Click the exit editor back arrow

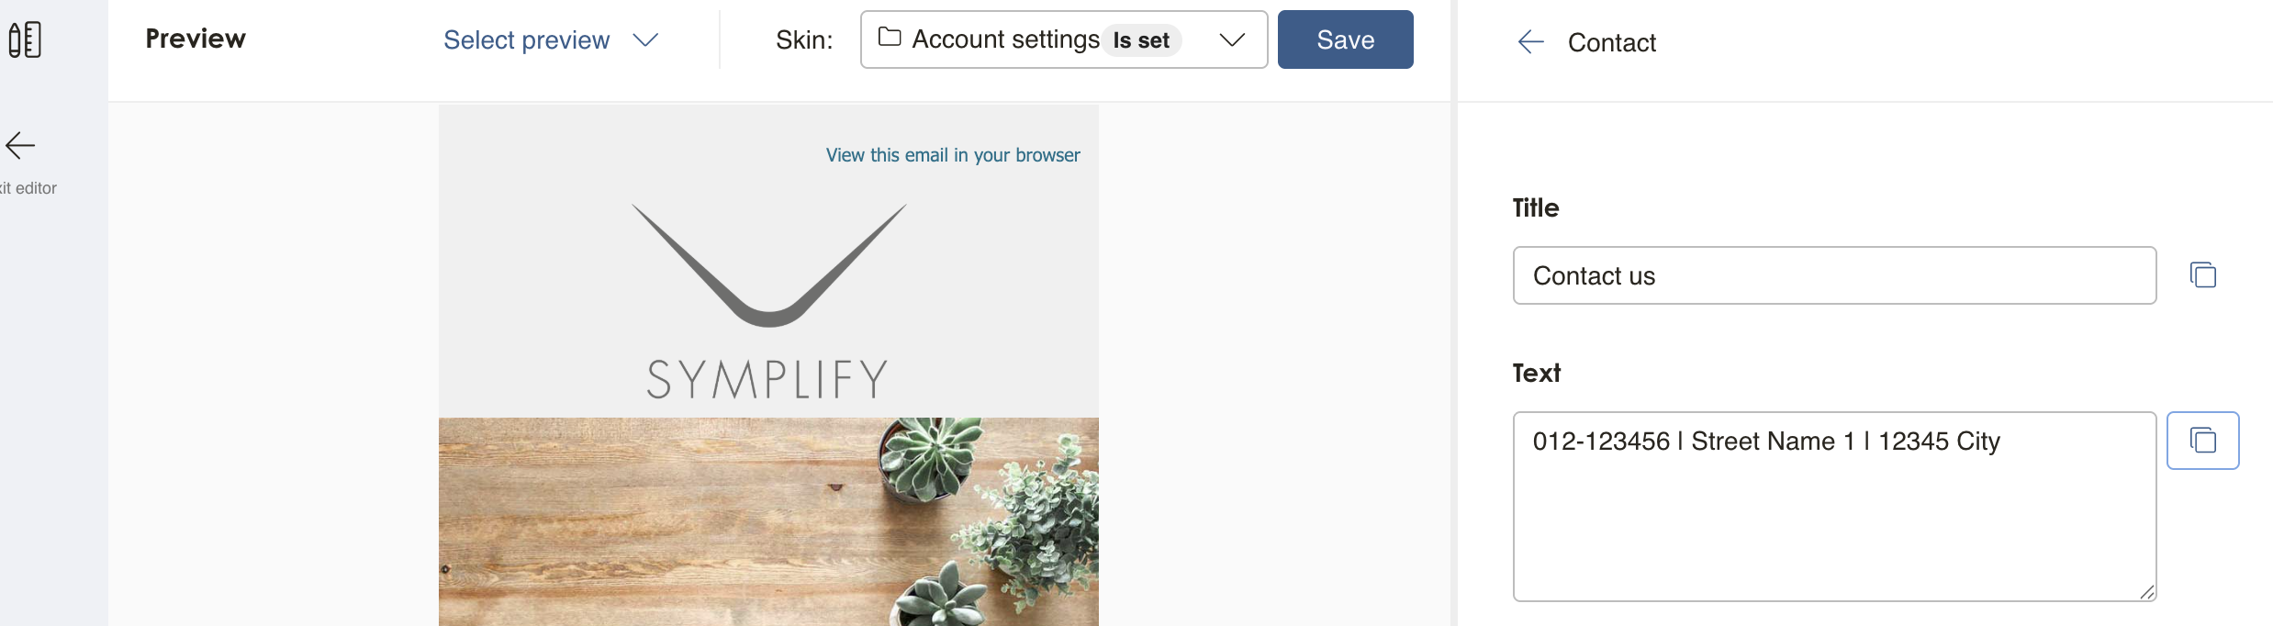pos(20,145)
